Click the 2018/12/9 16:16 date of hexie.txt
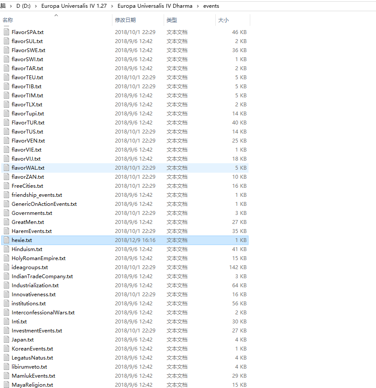The width and height of the screenshot is (376, 388). pyautogui.click(x=135, y=240)
